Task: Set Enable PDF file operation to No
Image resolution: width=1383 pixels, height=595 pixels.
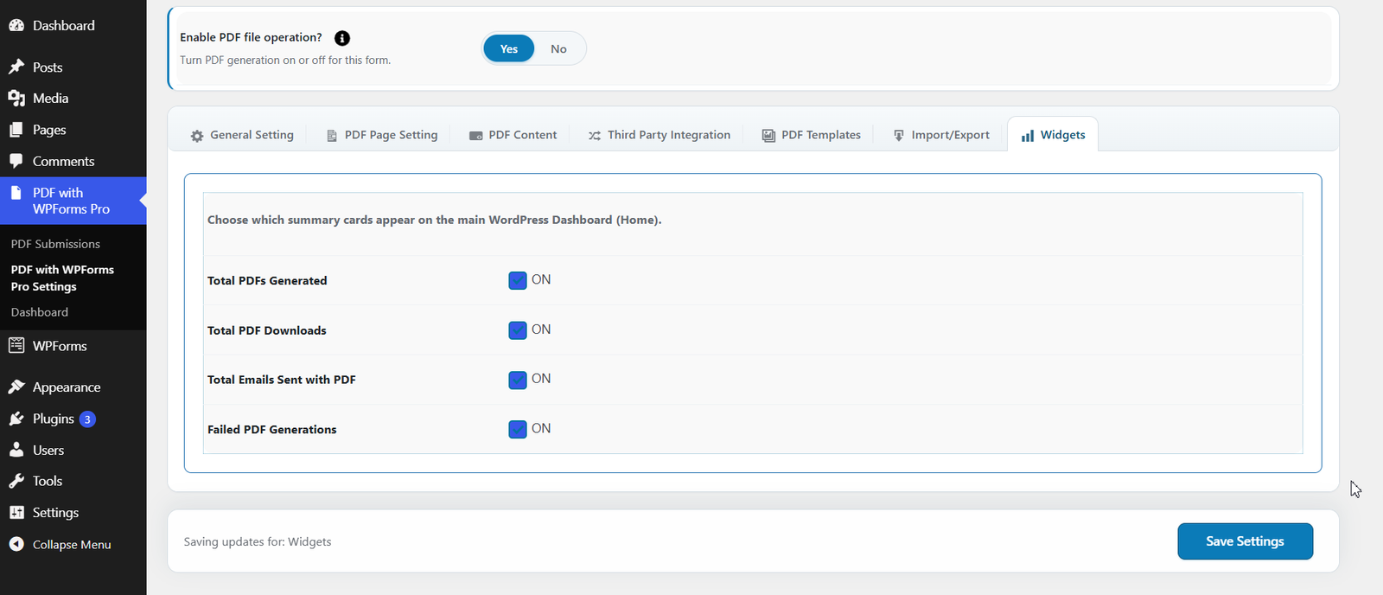Action: pos(559,48)
